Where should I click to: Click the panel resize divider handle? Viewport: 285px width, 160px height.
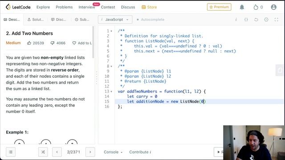click(x=97, y=78)
